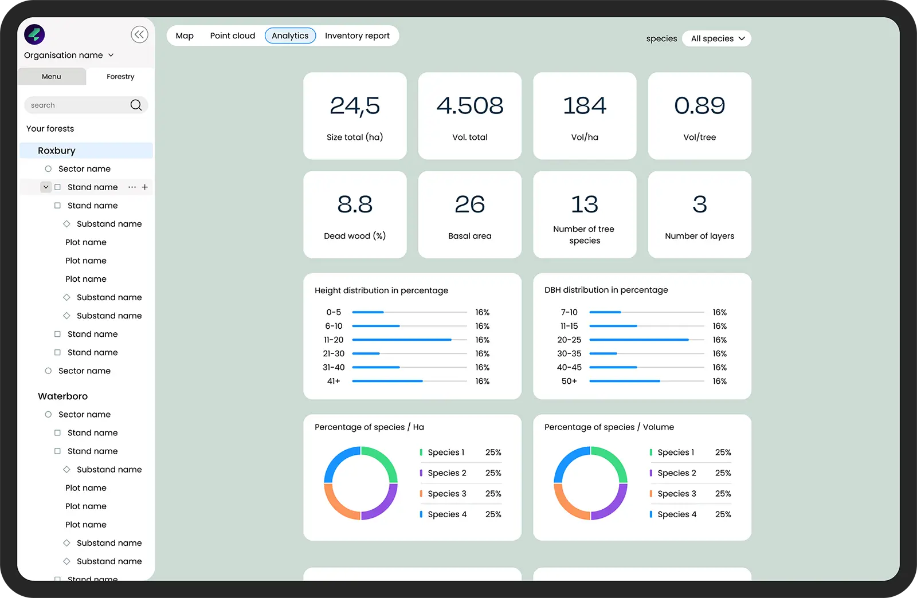Select the Waterboro forest
This screenshot has width=917, height=598.
[62, 396]
